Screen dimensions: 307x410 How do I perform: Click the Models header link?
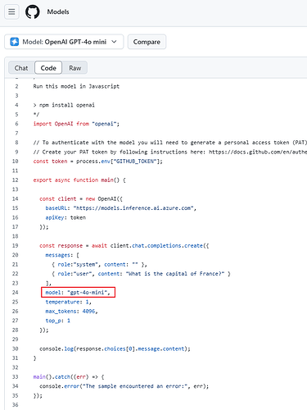[x=58, y=12]
